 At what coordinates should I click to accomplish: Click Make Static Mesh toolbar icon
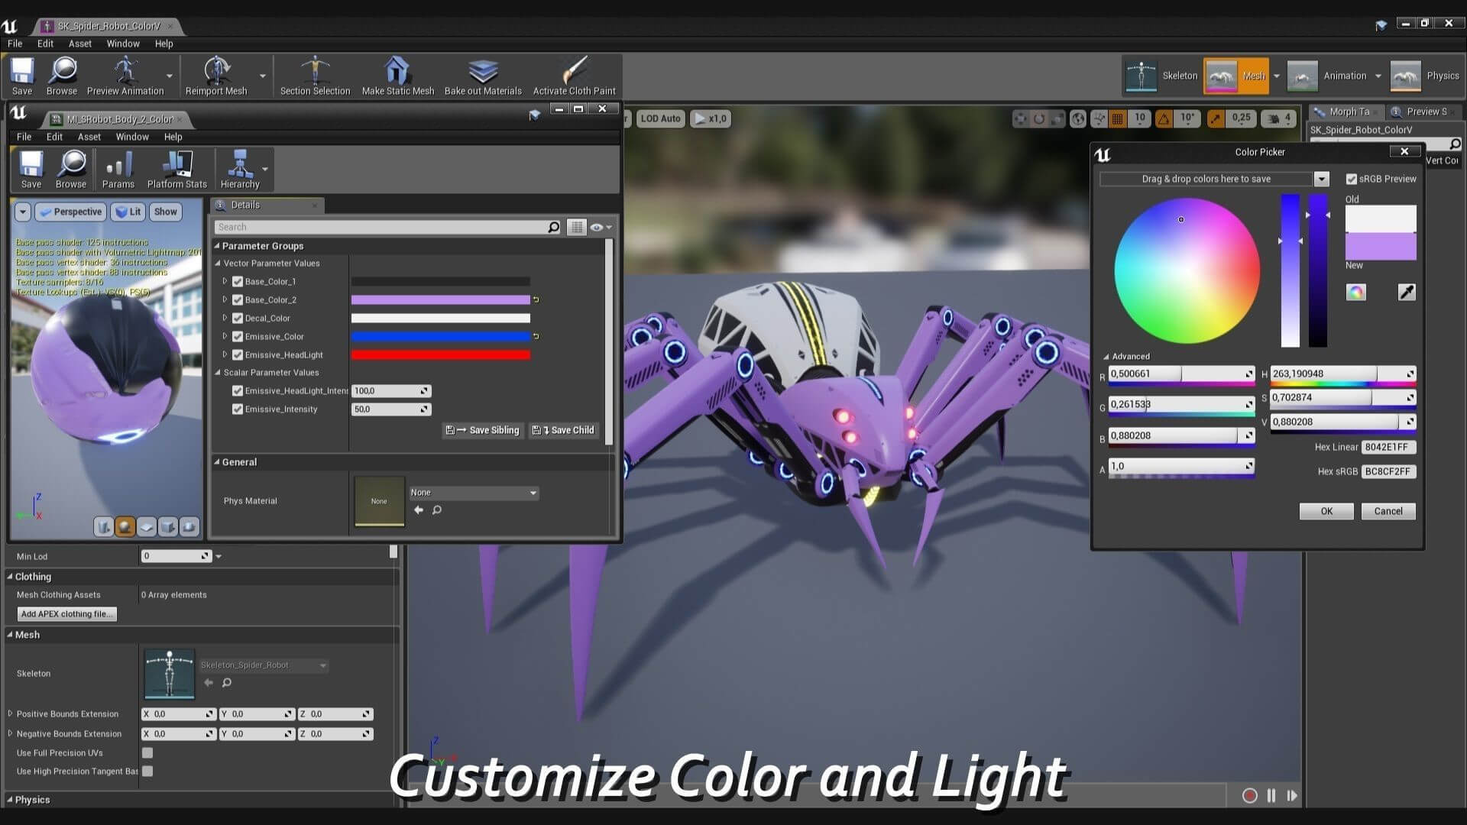[397, 76]
